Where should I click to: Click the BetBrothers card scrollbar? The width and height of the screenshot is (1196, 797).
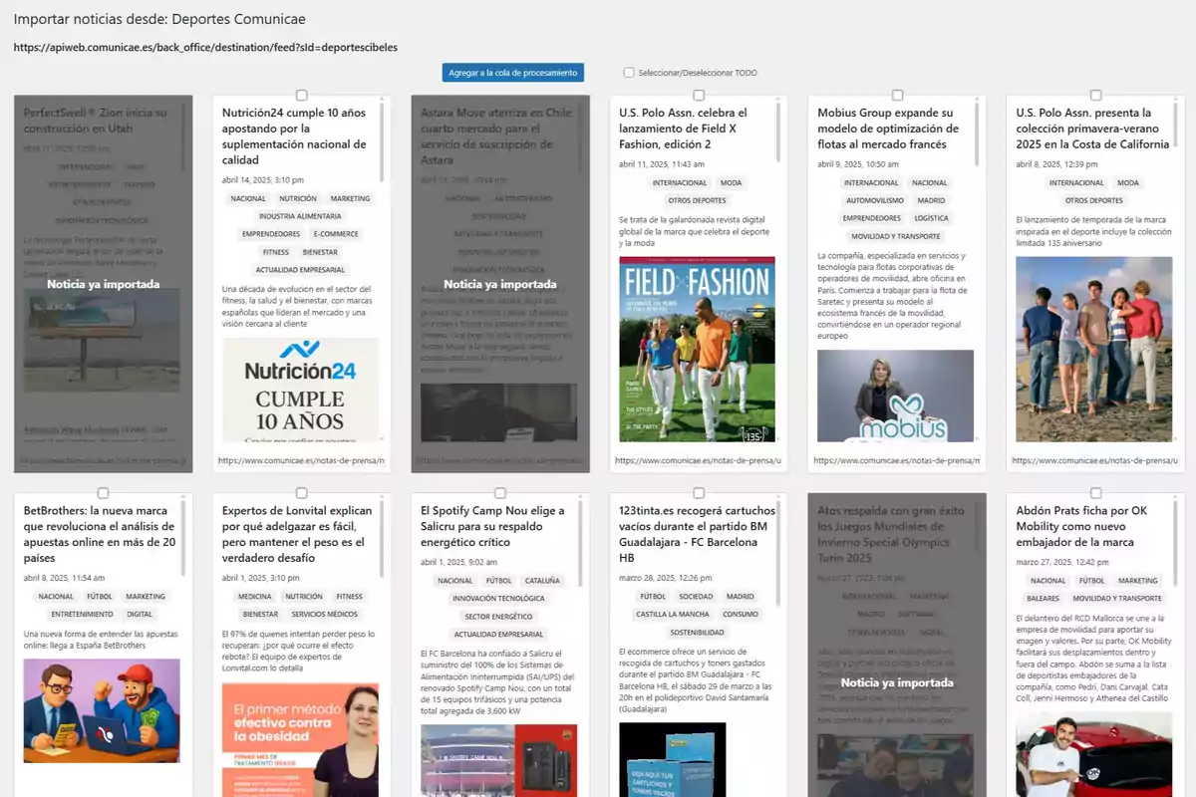tap(183, 538)
